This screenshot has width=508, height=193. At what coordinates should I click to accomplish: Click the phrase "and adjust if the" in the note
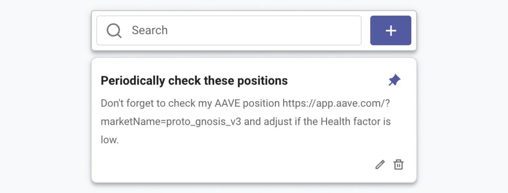click(281, 122)
